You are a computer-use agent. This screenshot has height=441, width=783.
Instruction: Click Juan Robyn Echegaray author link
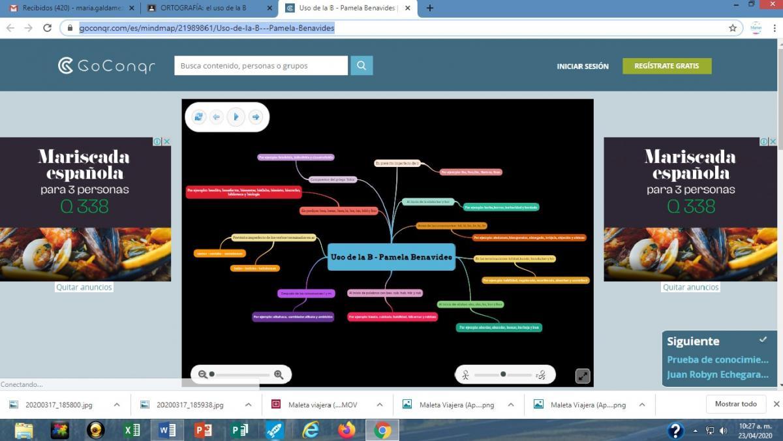pos(718,374)
